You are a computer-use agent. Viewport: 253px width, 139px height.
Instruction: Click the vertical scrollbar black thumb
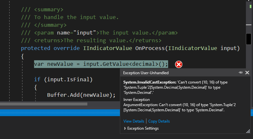[x=248, y=39]
